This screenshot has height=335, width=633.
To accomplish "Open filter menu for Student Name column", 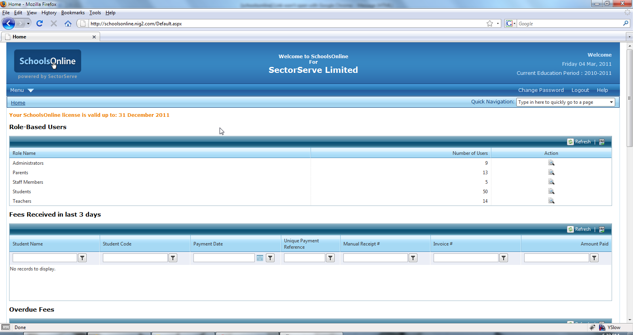I will click(82, 258).
